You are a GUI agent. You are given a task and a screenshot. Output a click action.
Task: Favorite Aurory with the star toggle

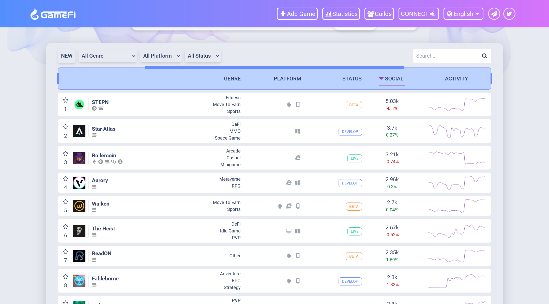coord(66,179)
